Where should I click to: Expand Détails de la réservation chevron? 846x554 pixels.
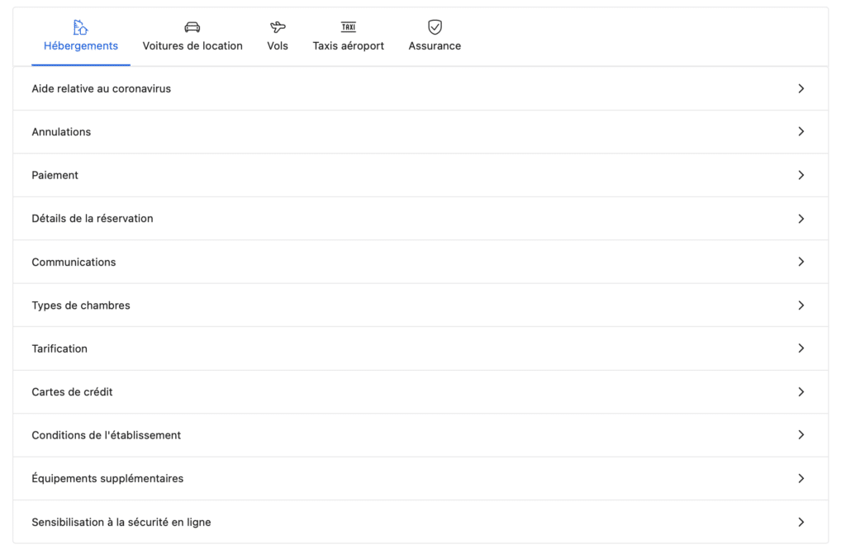(801, 219)
